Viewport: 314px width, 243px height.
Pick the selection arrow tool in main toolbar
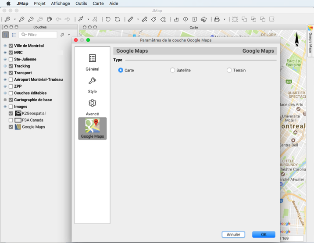tap(81, 19)
